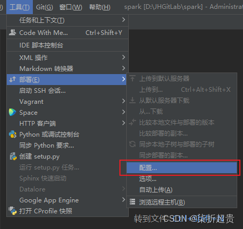This screenshot has height=229, width=243.
Task: Click the Python console icon
Action: coord(13,134)
